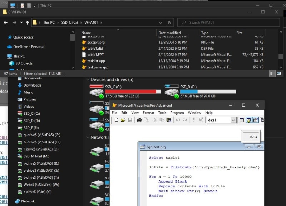The width and height of the screenshot is (286, 206).
Task: Select SSD_M Mail (M:) in the sidebar
Action: tap(36, 156)
